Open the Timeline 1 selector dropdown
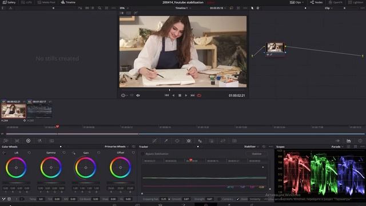 [x=183, y=8]
